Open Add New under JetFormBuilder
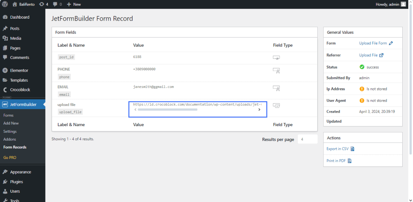The image size is (413, 202). click(11, 123)
